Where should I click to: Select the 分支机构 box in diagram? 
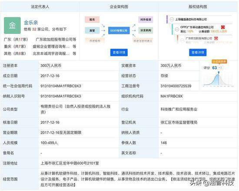pos(146,30)
